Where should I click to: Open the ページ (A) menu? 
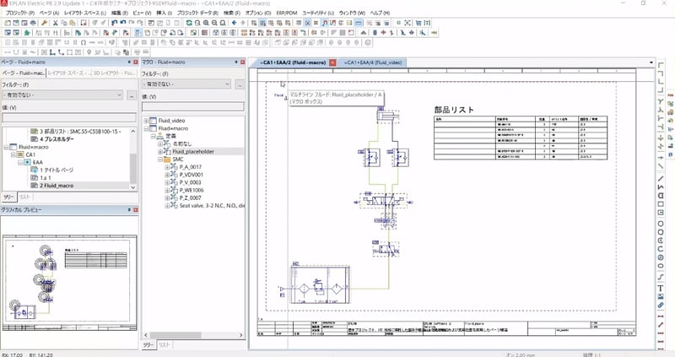coord(49,13)
